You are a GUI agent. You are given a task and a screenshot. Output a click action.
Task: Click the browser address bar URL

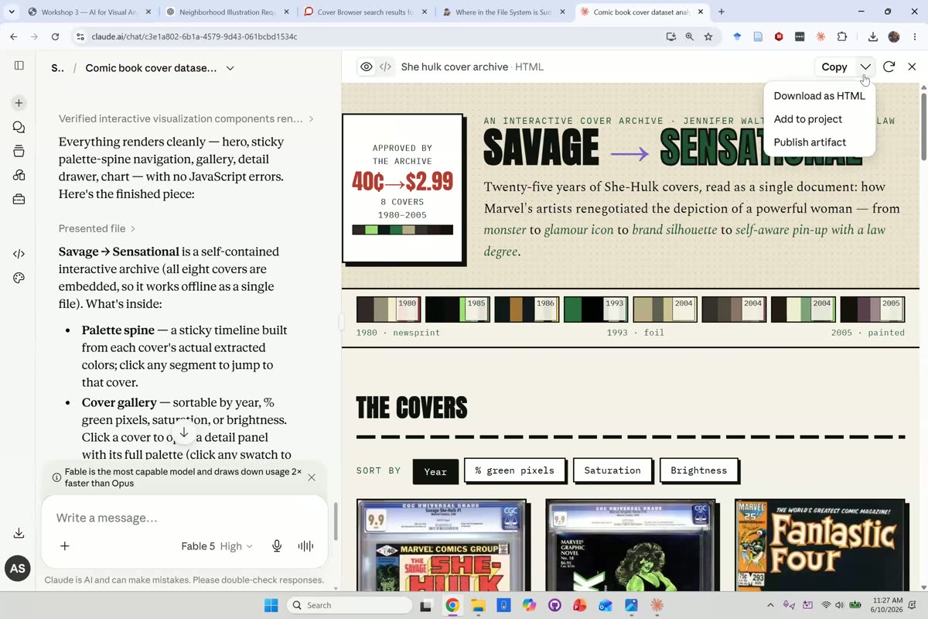pyautogui.click(x=194, y=36)
